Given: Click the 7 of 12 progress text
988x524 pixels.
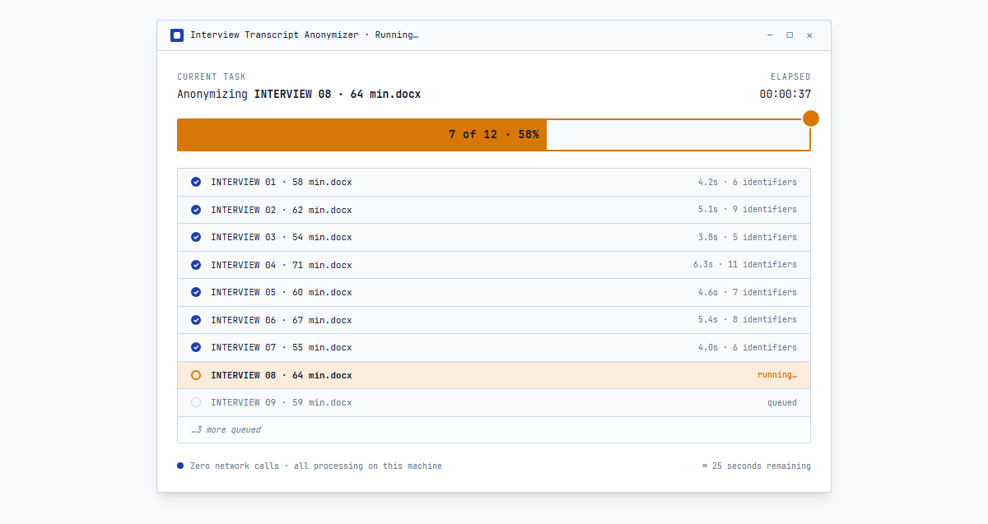Looking at the screenshot, I should point(494,134).
